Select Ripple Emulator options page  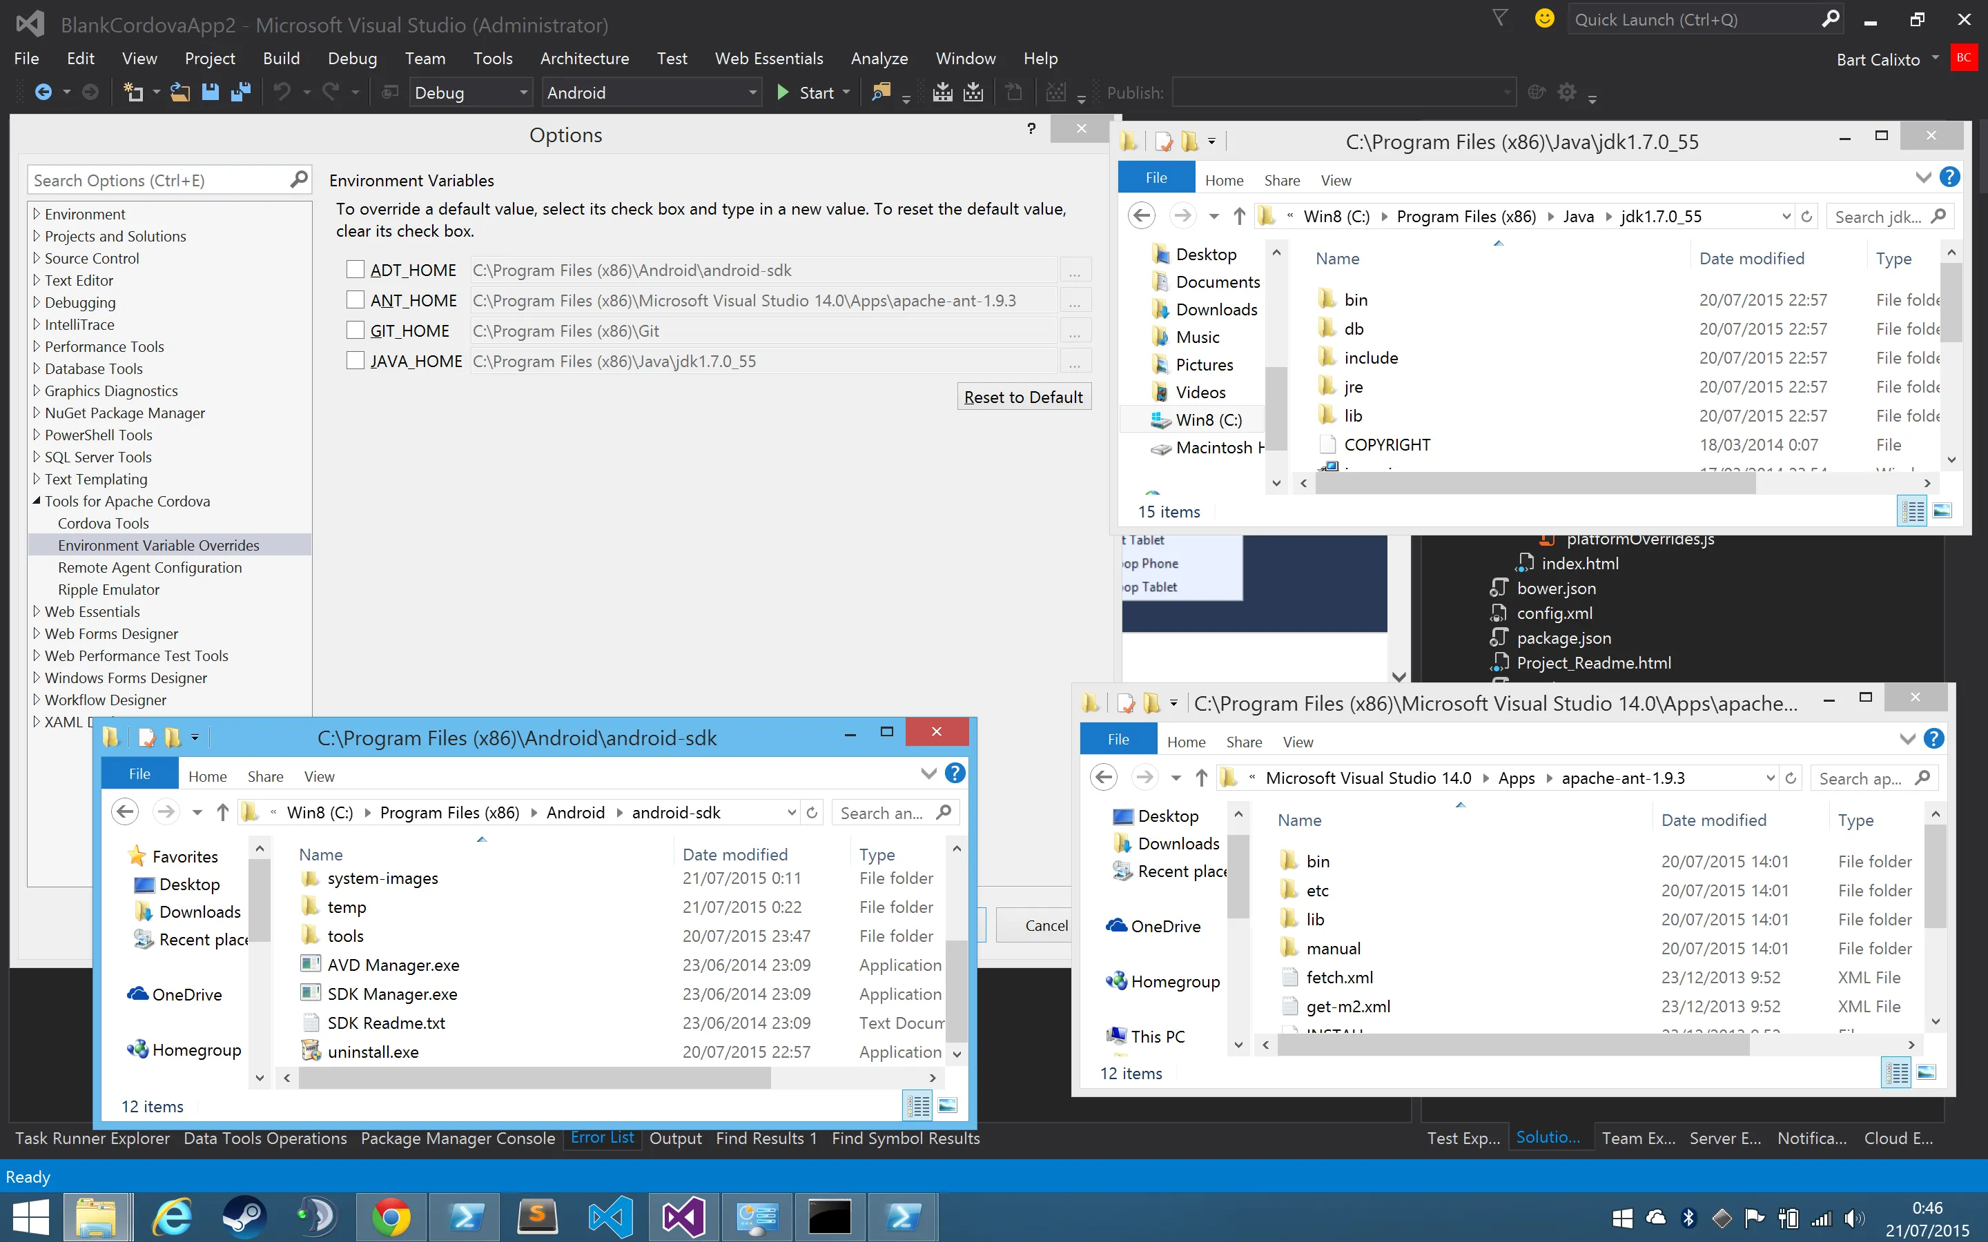click(x=108, y=589)
